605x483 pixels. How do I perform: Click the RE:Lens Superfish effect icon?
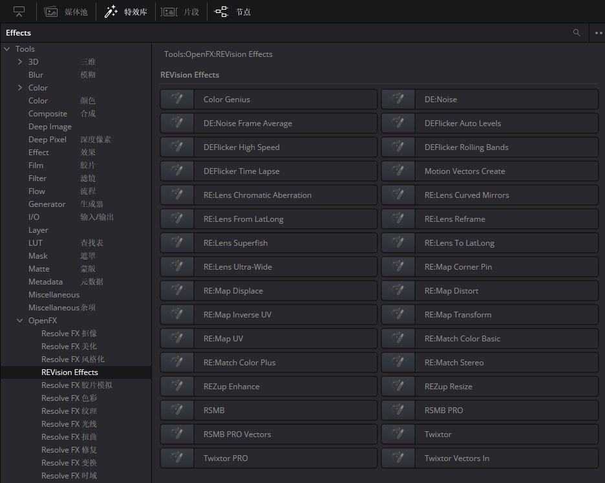177,243
